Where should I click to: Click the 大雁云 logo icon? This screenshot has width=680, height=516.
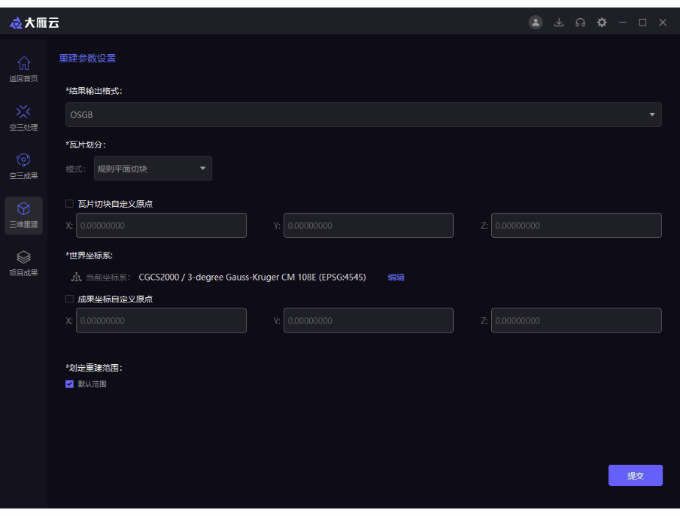click(16, 23)
